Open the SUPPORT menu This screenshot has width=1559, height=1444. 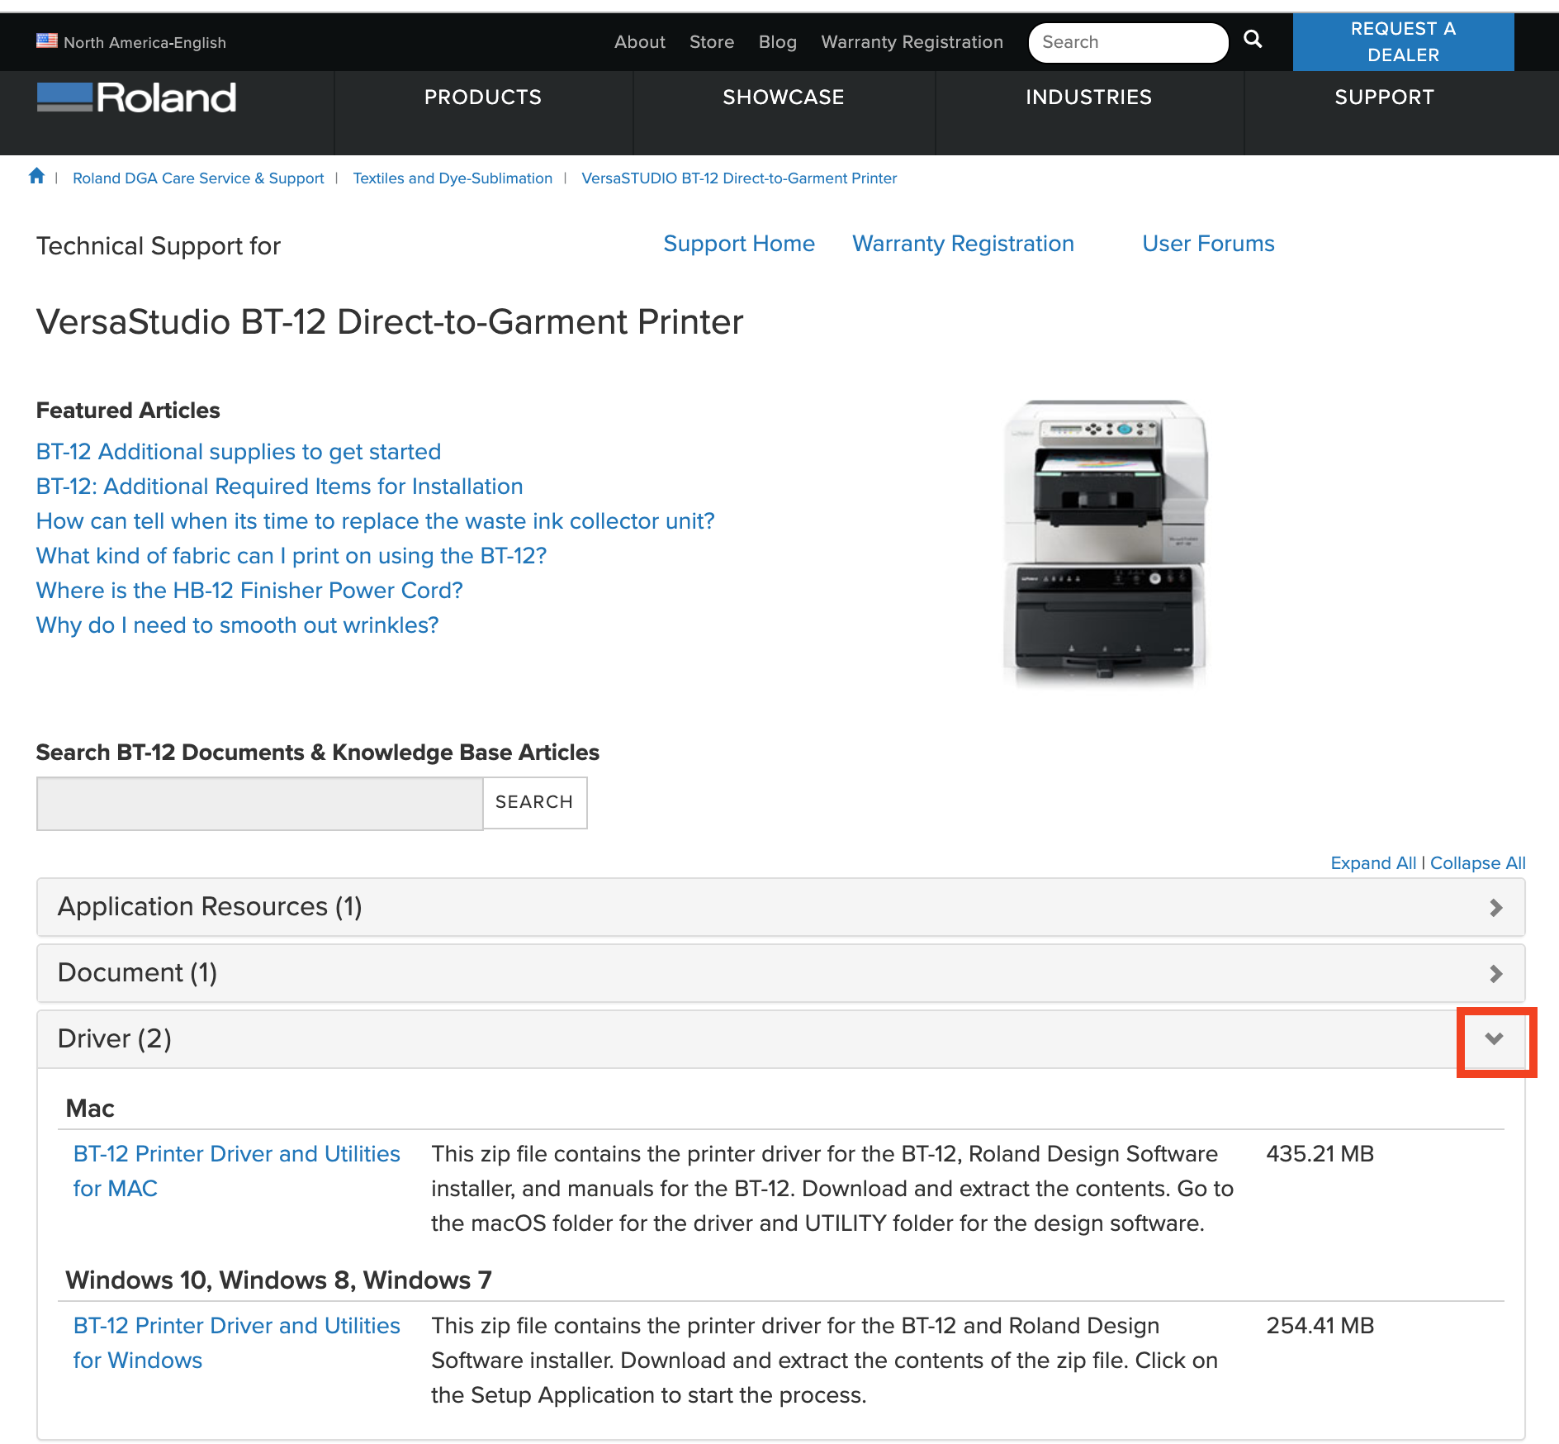(1385, 97)
